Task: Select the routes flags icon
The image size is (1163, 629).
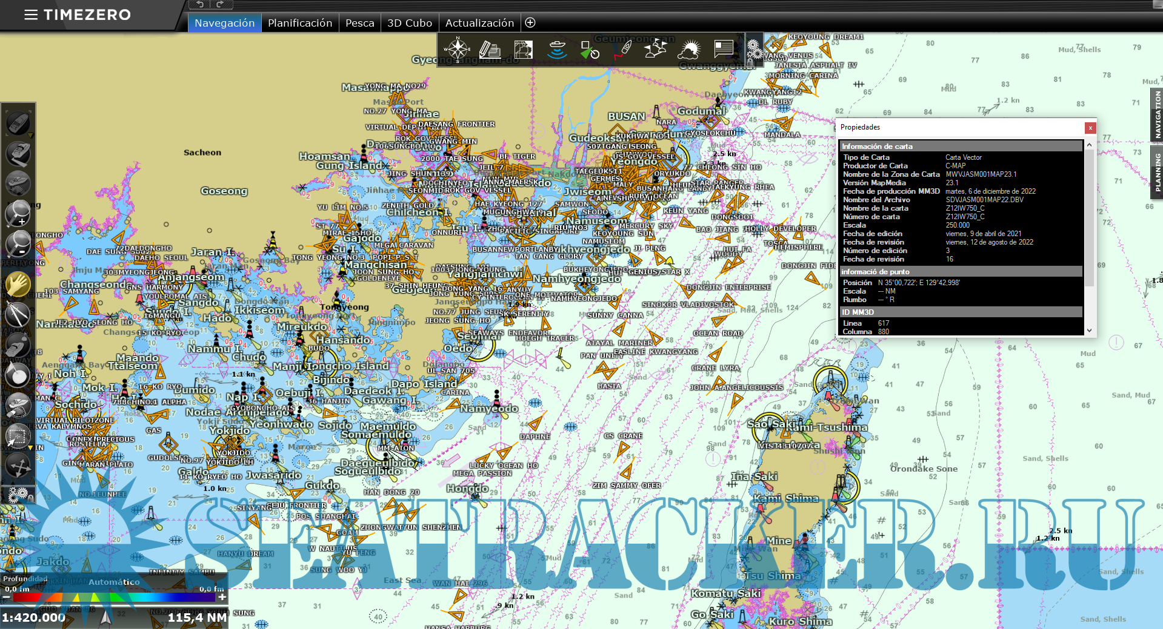Action: (656, 50)
